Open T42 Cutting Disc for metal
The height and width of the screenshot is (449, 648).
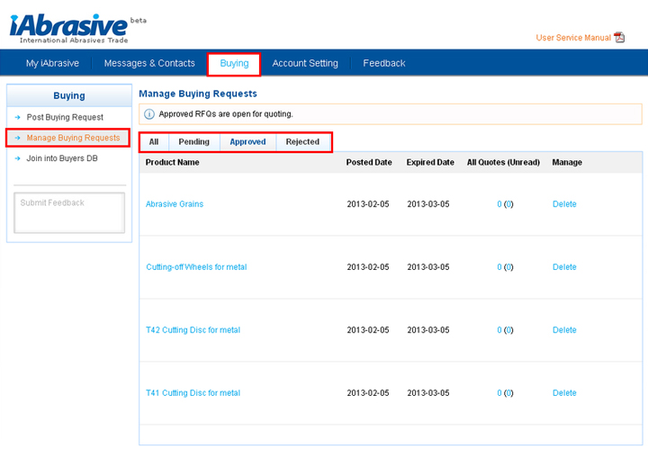[193, 330]
